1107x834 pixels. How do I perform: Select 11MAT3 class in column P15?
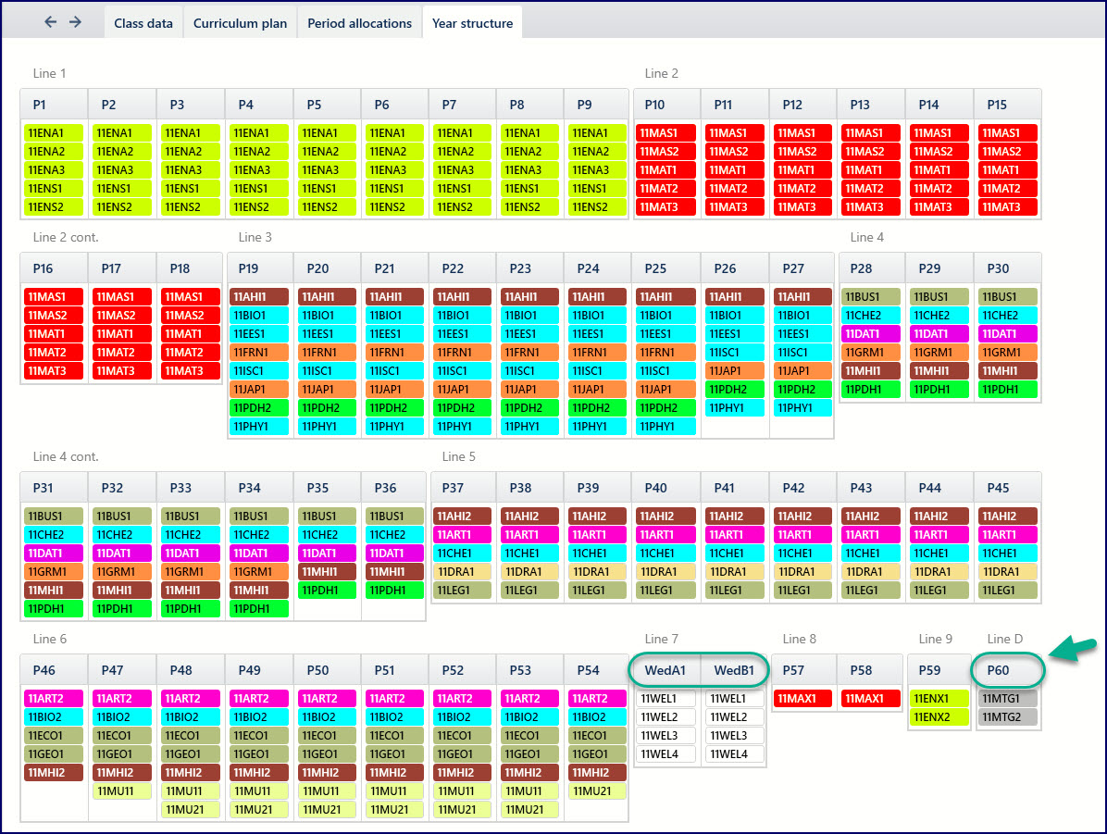(1008, 207)
